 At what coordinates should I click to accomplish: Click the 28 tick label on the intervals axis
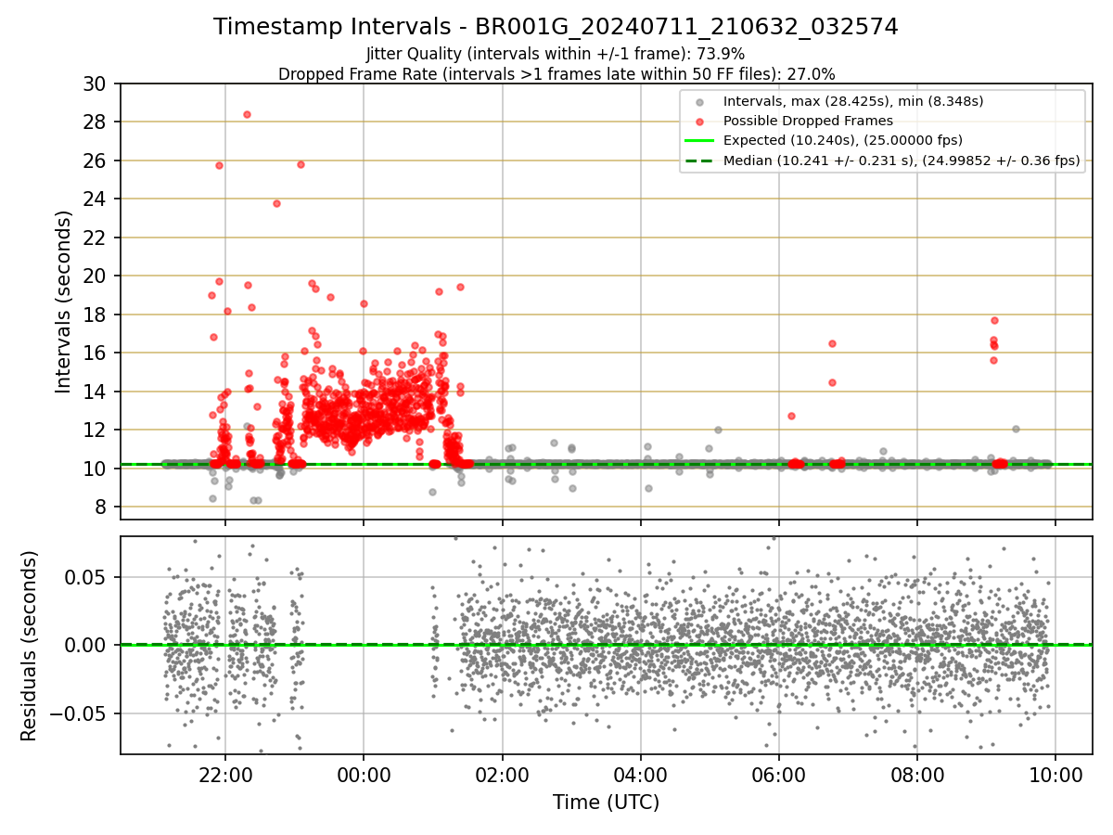96,122
